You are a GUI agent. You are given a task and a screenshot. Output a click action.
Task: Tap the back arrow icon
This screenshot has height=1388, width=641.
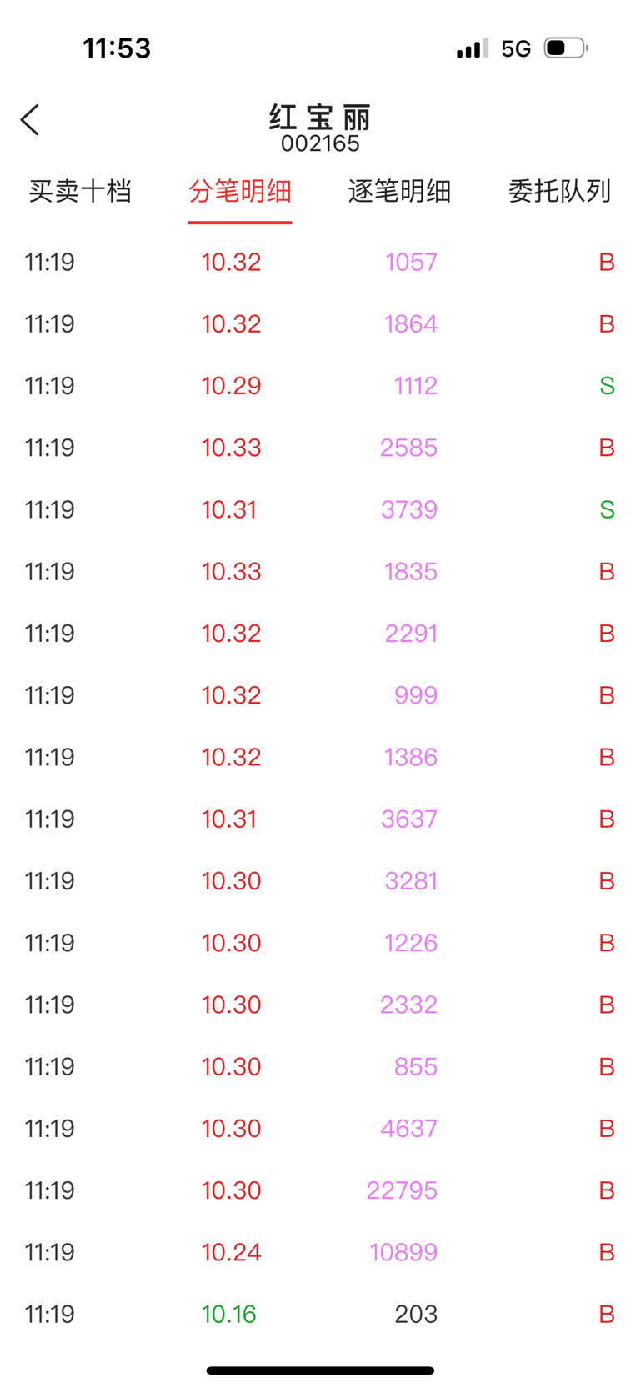(x=30, y=120)
